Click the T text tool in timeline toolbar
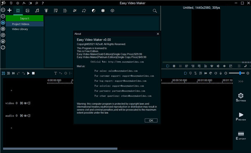251x153 pixels. coord(56,73)
